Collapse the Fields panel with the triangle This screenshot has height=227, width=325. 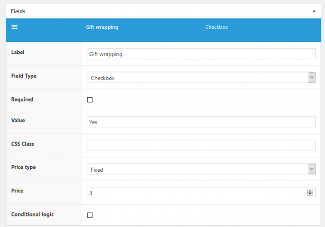point(314,11)
